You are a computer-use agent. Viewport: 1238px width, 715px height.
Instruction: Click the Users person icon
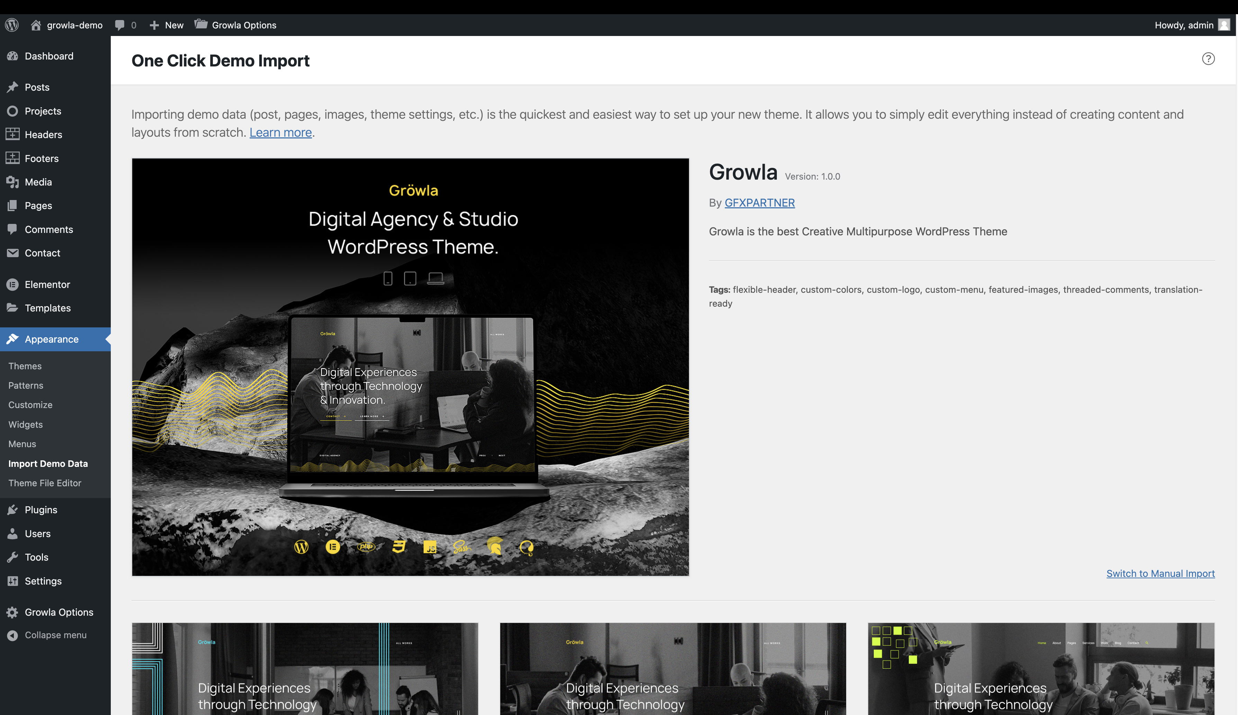[x=13, y=533]
